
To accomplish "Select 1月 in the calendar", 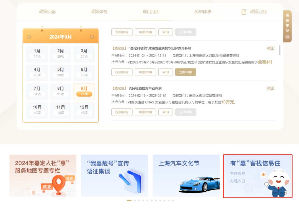I will [x=37, y=54].
